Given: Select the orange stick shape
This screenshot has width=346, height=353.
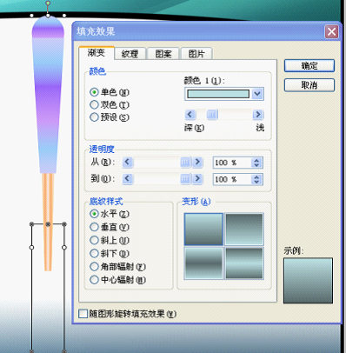Looking at the screenshot, I should 48,222.
